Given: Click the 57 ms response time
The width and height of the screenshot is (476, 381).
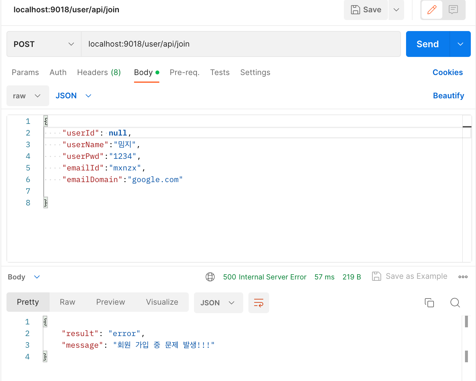Looking at the screenshot, I should click(x=324, y=277).
